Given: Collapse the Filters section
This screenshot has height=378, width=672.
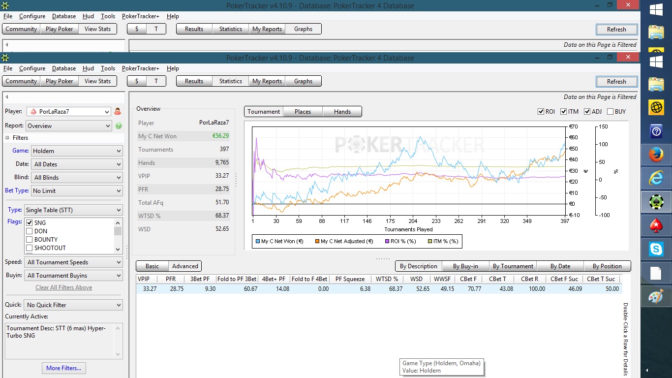Looking at the screenshot, I should click(7, 138).
